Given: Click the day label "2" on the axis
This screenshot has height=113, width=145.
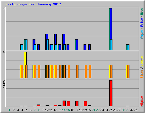Looking at the screenshot, I should point(14,110).
